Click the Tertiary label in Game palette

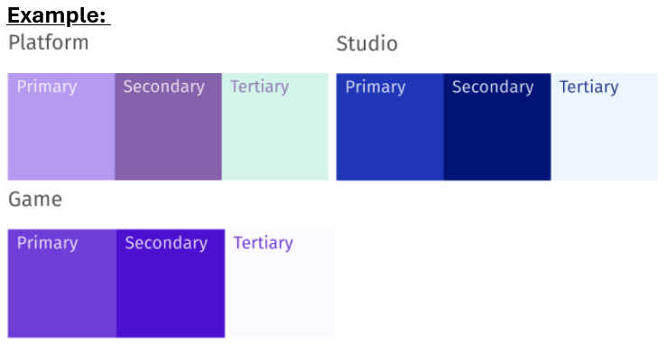point(264,243)
